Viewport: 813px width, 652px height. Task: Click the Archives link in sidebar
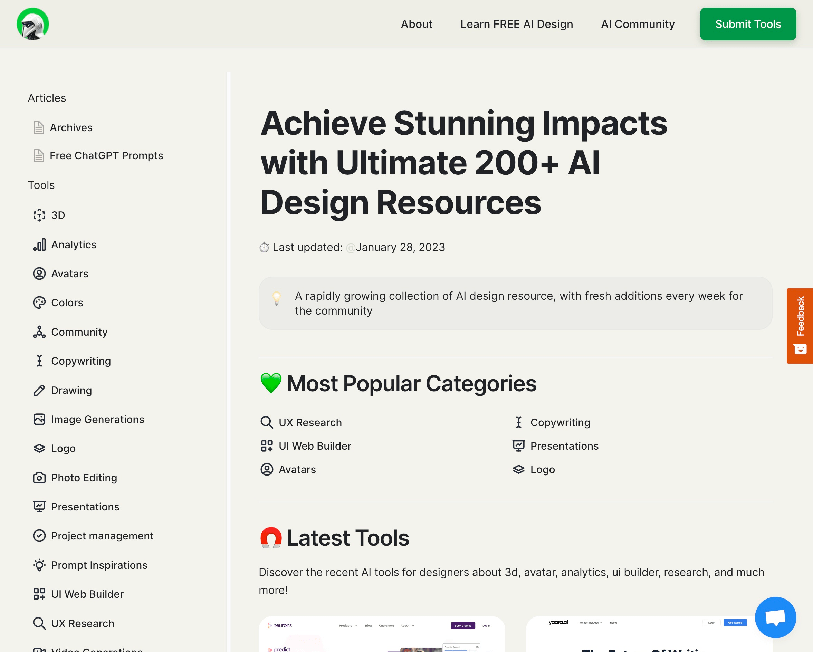70,126
